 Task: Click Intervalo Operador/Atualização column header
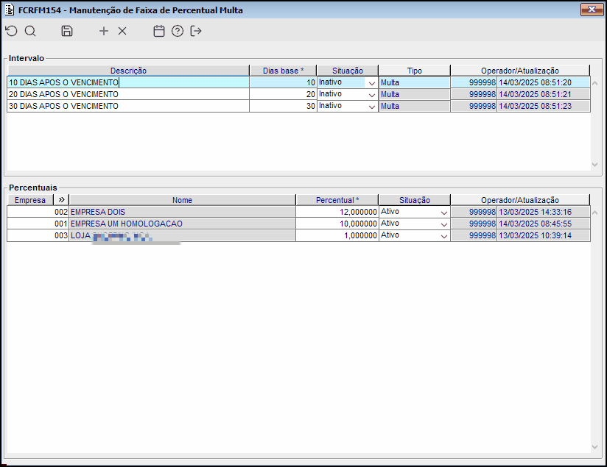point(520,71)
